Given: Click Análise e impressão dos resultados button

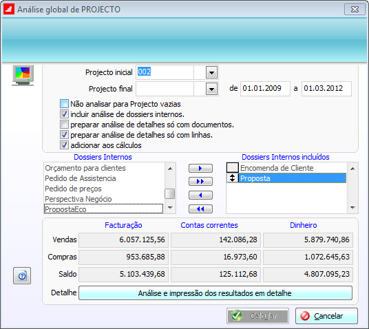Looking at the screenshot, I should [x=215, y=293].
